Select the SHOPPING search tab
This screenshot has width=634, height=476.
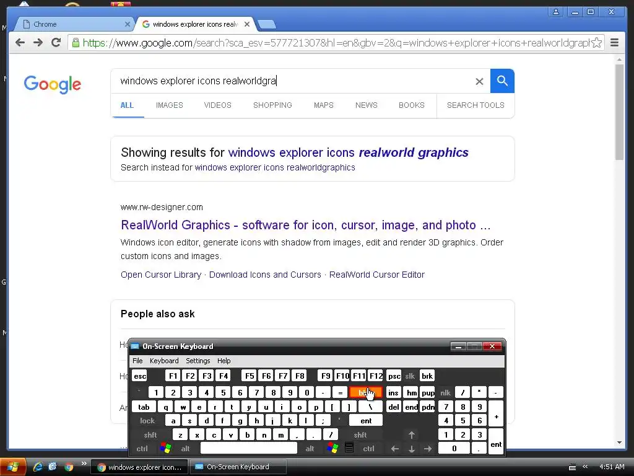point(272,105)
